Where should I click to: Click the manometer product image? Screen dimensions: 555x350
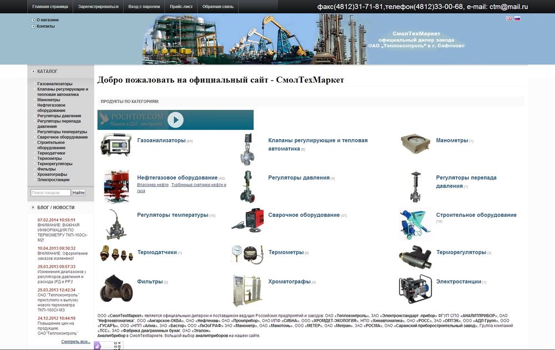click(x=416, y=144)
